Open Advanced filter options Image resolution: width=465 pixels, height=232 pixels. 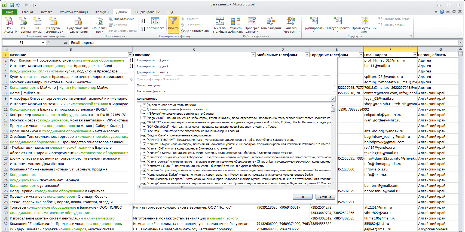[194, 31]
